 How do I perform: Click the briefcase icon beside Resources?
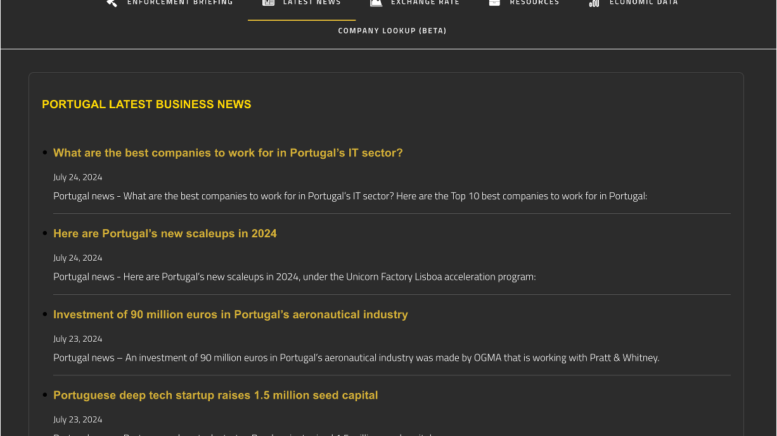494,3
